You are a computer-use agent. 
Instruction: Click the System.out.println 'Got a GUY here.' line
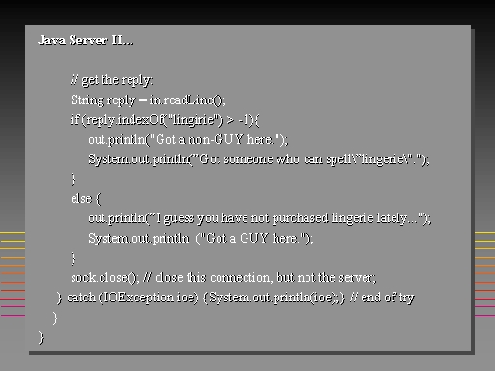[201, 239]
